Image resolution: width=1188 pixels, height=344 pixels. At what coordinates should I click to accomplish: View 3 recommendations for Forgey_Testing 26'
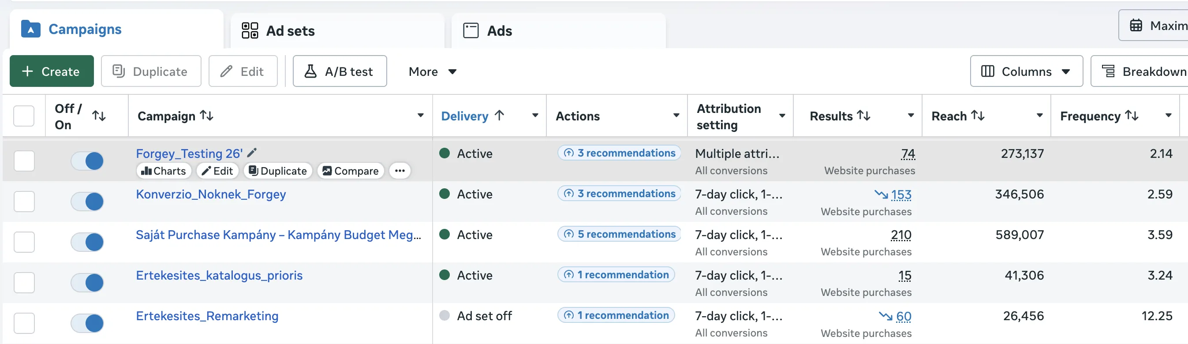coord(620,153)
